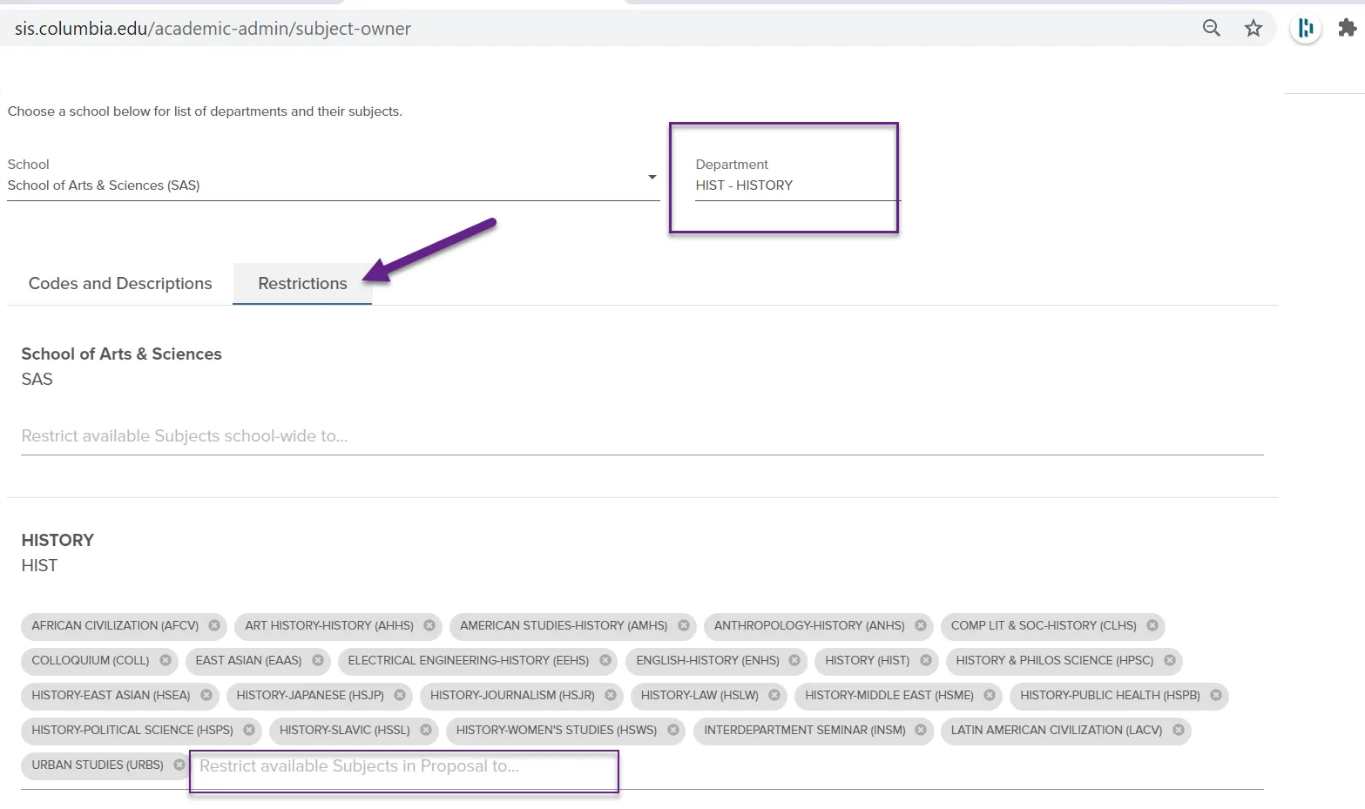1365x809 pixels.
Task: Remove the AFRICAN CIVILIZATION (AFCV) chip
Action: pos(214,625)
